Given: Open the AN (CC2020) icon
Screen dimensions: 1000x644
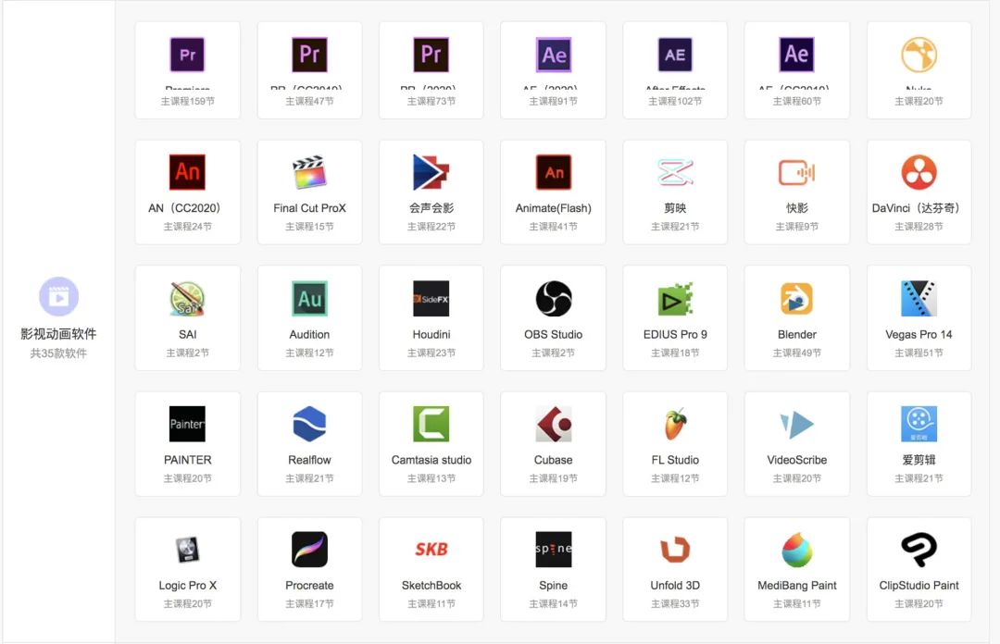Looking at the screenshot, I should point(187,172).
